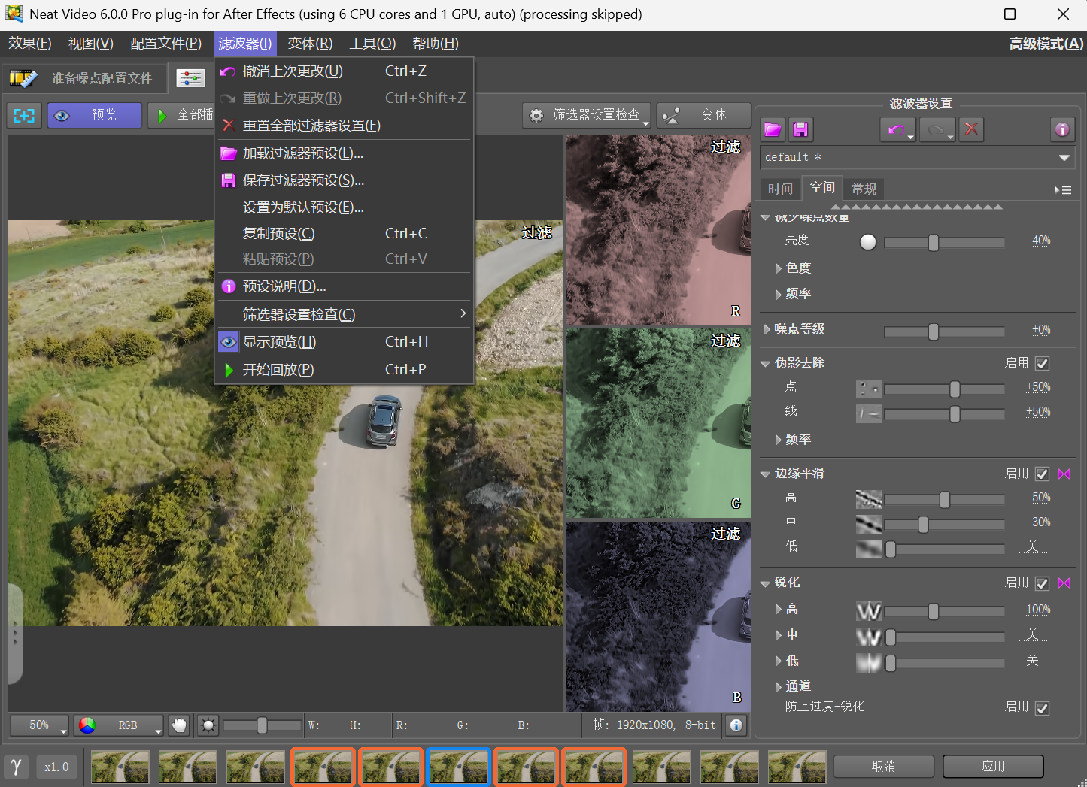
Task: Click the load filter preset folder icon
Action: coord(773,129)
